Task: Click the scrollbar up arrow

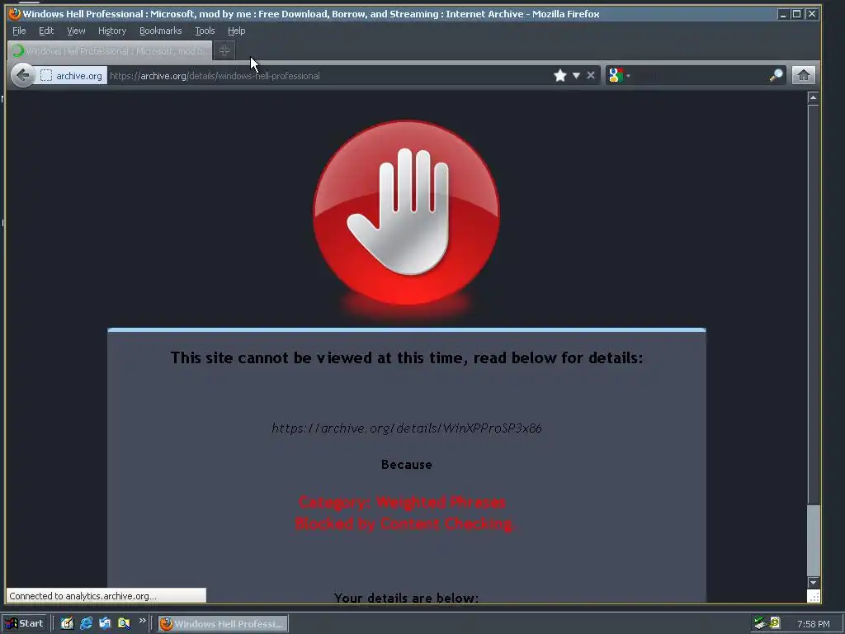Action: coord(813,97)
